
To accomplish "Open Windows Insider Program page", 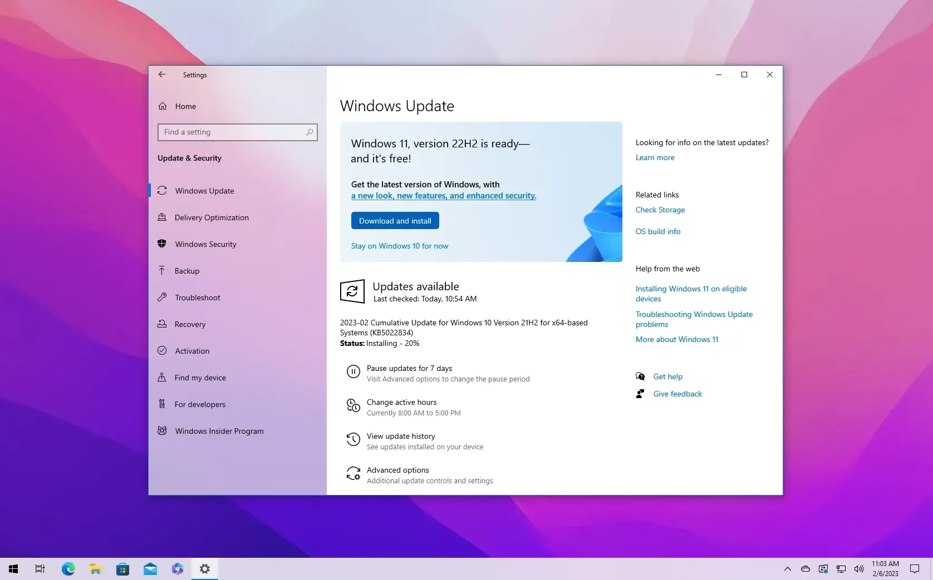I will [238, 431].
